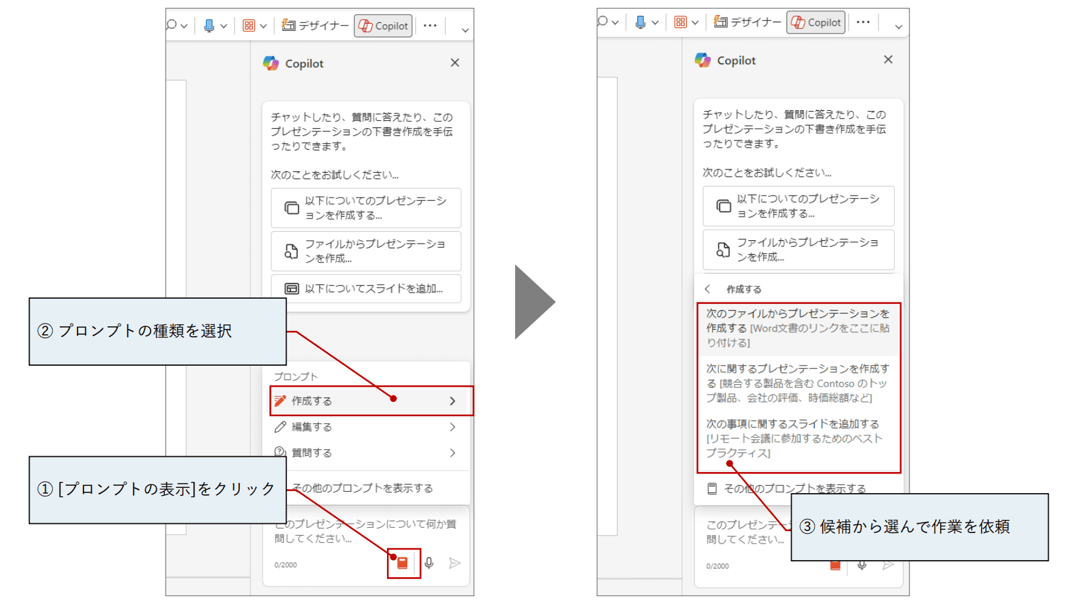Click question icon next to 質問する

pyautogui.click(x=280, y=452)
